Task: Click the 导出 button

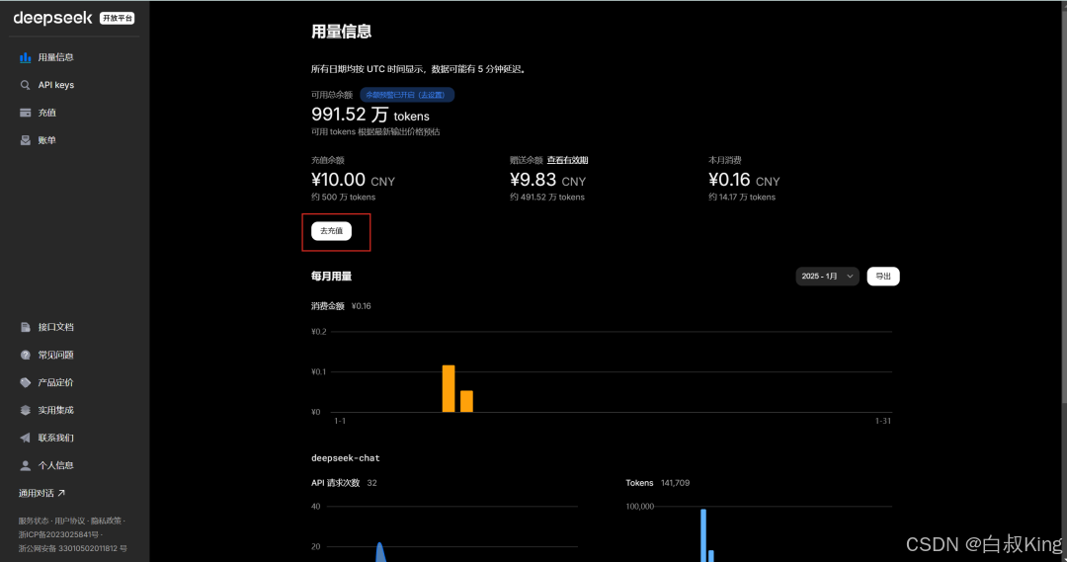Action: [882, 277]
